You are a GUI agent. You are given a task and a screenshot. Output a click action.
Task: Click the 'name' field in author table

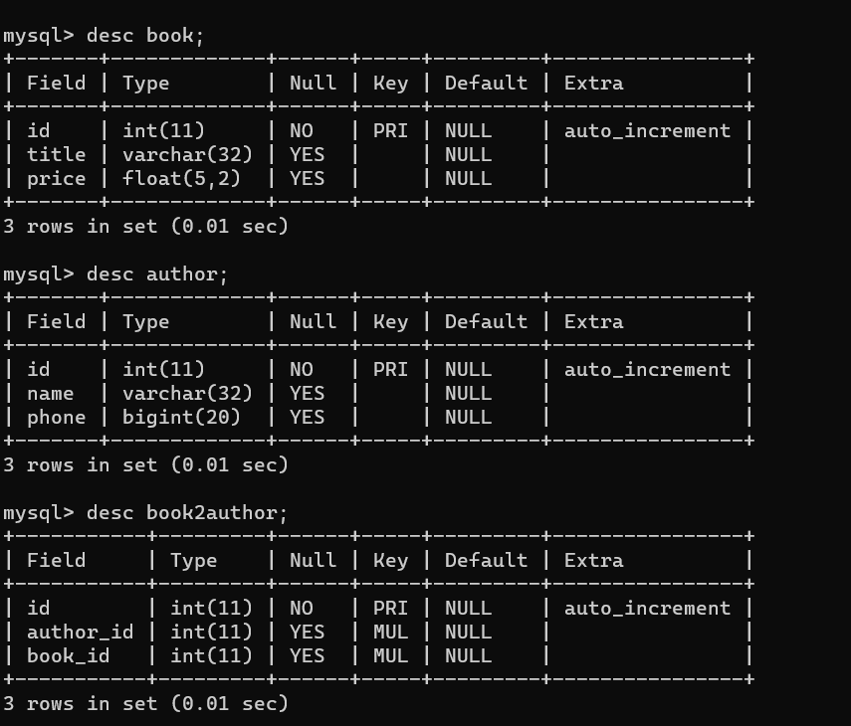[51, 394]
